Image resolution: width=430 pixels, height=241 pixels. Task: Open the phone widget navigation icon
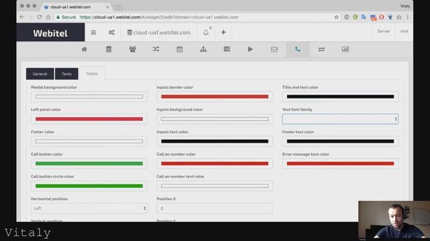coord(298,49)
